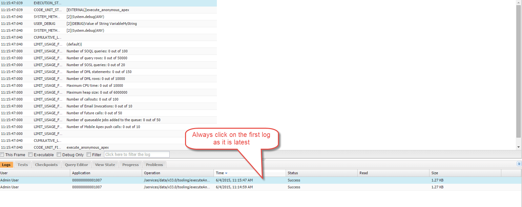Open the Checkpoints tab

pos(46,165)
